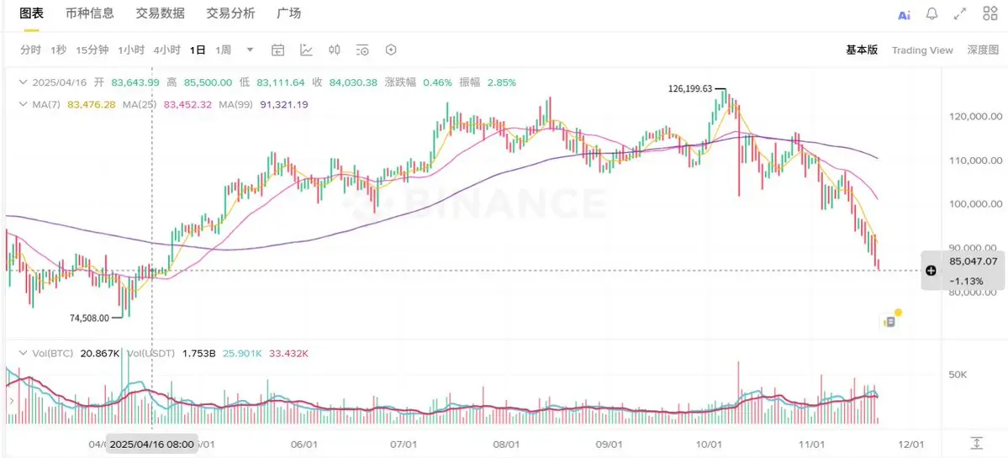The image size is (1008, 458).
Task: Click the 涨跌幅 0.46% value
Action: [437, 82]
